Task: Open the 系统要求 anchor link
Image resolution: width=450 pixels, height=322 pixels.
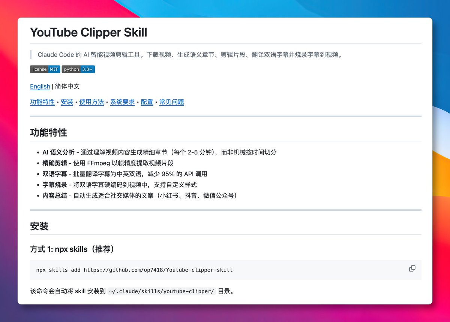Action: click(x=122, y=102)
